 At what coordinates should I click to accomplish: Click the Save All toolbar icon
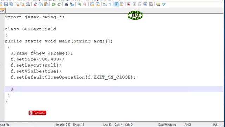tap(11, 4)
